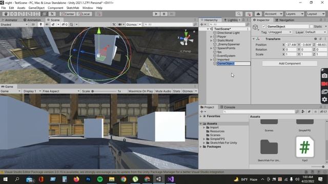Switch to the Animator tab
The width and height of the screenshot is (328, 184).
pyautogui.click(x=9, y=20)
